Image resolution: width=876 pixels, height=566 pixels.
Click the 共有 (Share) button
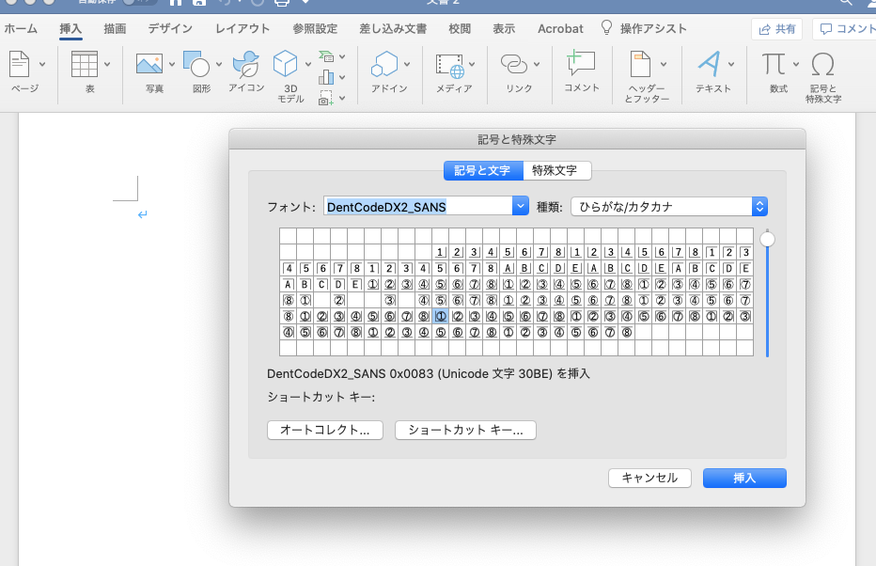[777, 29]
